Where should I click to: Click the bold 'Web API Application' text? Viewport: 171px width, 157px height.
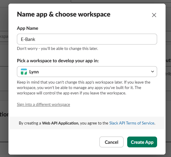60,123
